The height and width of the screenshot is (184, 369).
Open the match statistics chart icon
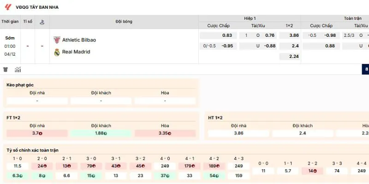[x=18, y=70]
